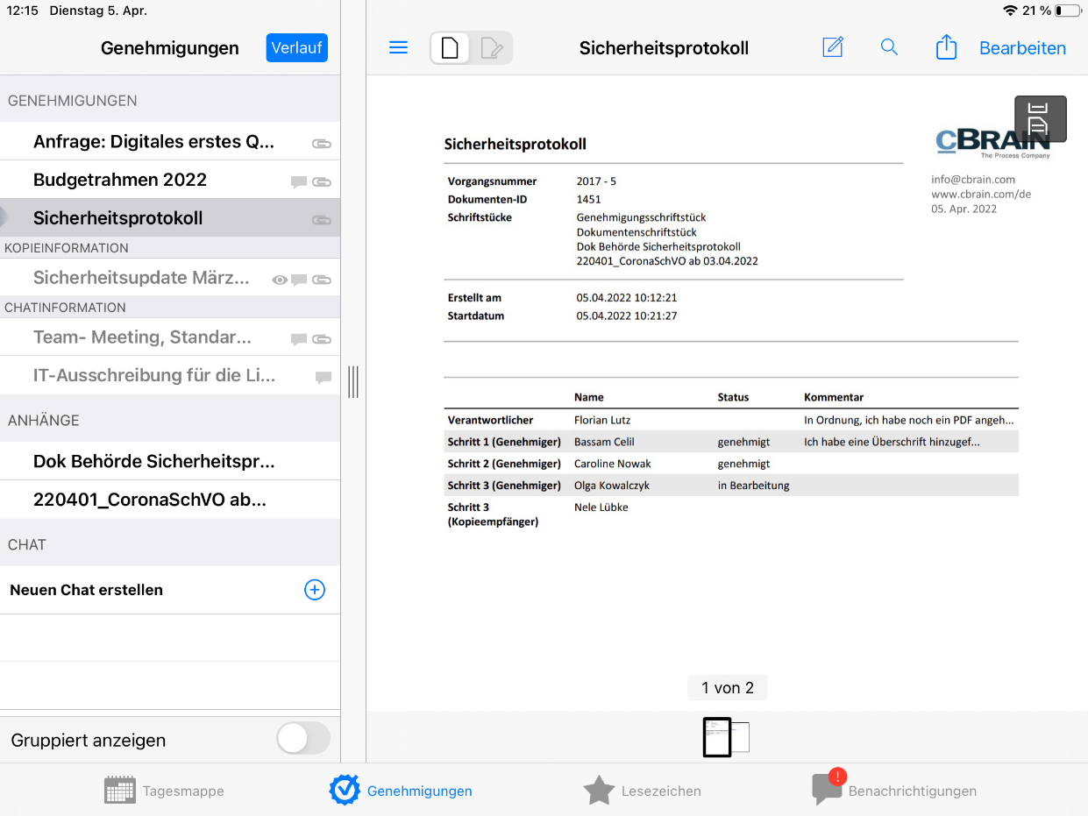Tap the share export icon
This screenshot has width=1088, height=816.
(x=946, y=47)
